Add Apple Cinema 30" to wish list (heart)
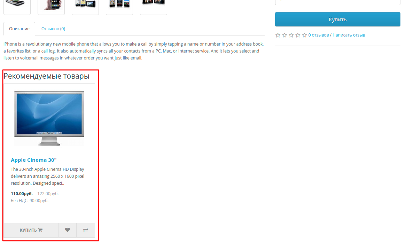The image size is (406, 247). click(67, 230)
